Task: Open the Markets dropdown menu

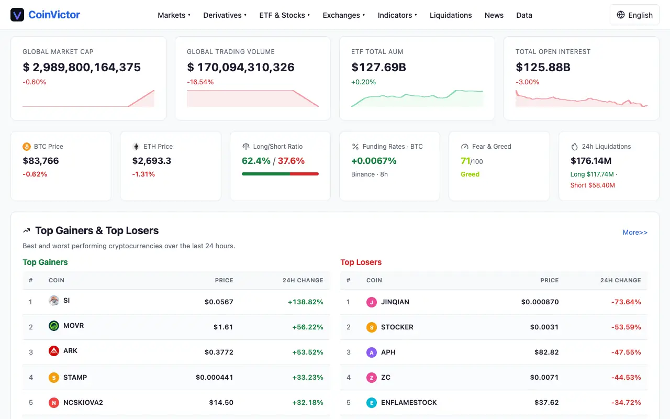Action: click(174, 15)
